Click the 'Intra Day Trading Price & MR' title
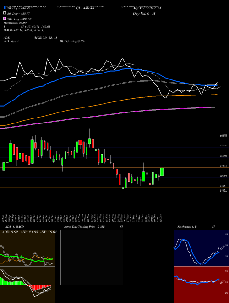Screen dimensions: 229x303 84,227
